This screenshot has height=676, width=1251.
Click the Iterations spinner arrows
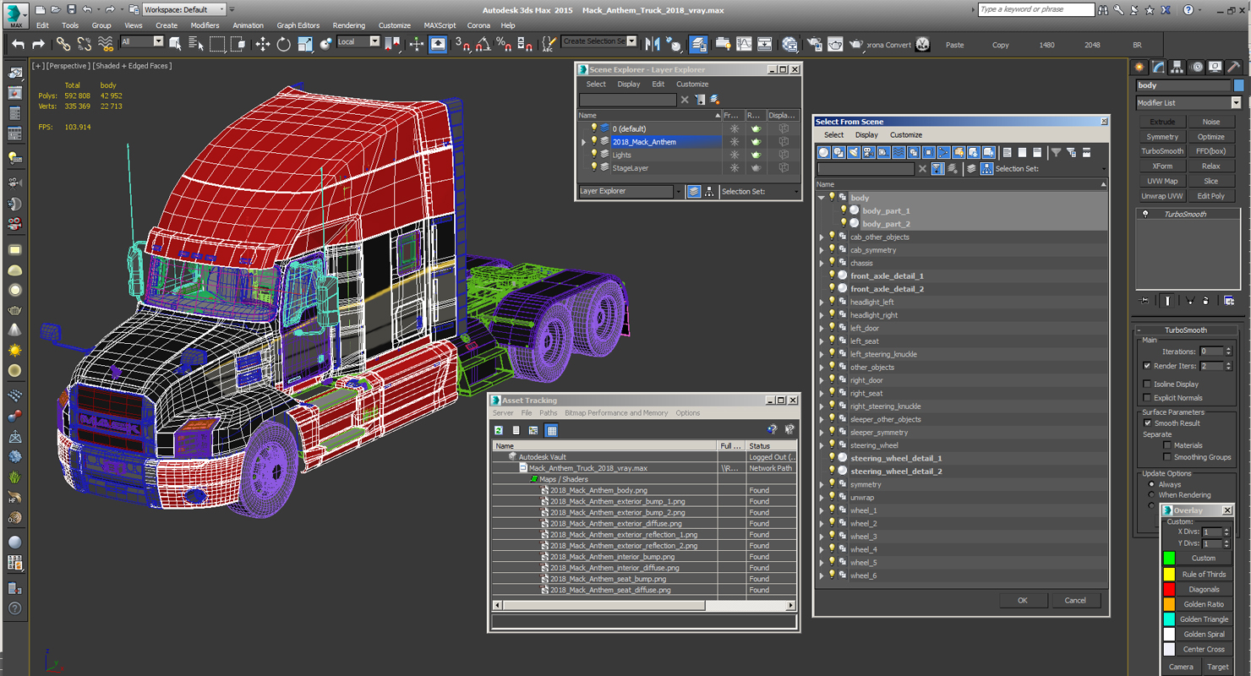pos(1227,352)
